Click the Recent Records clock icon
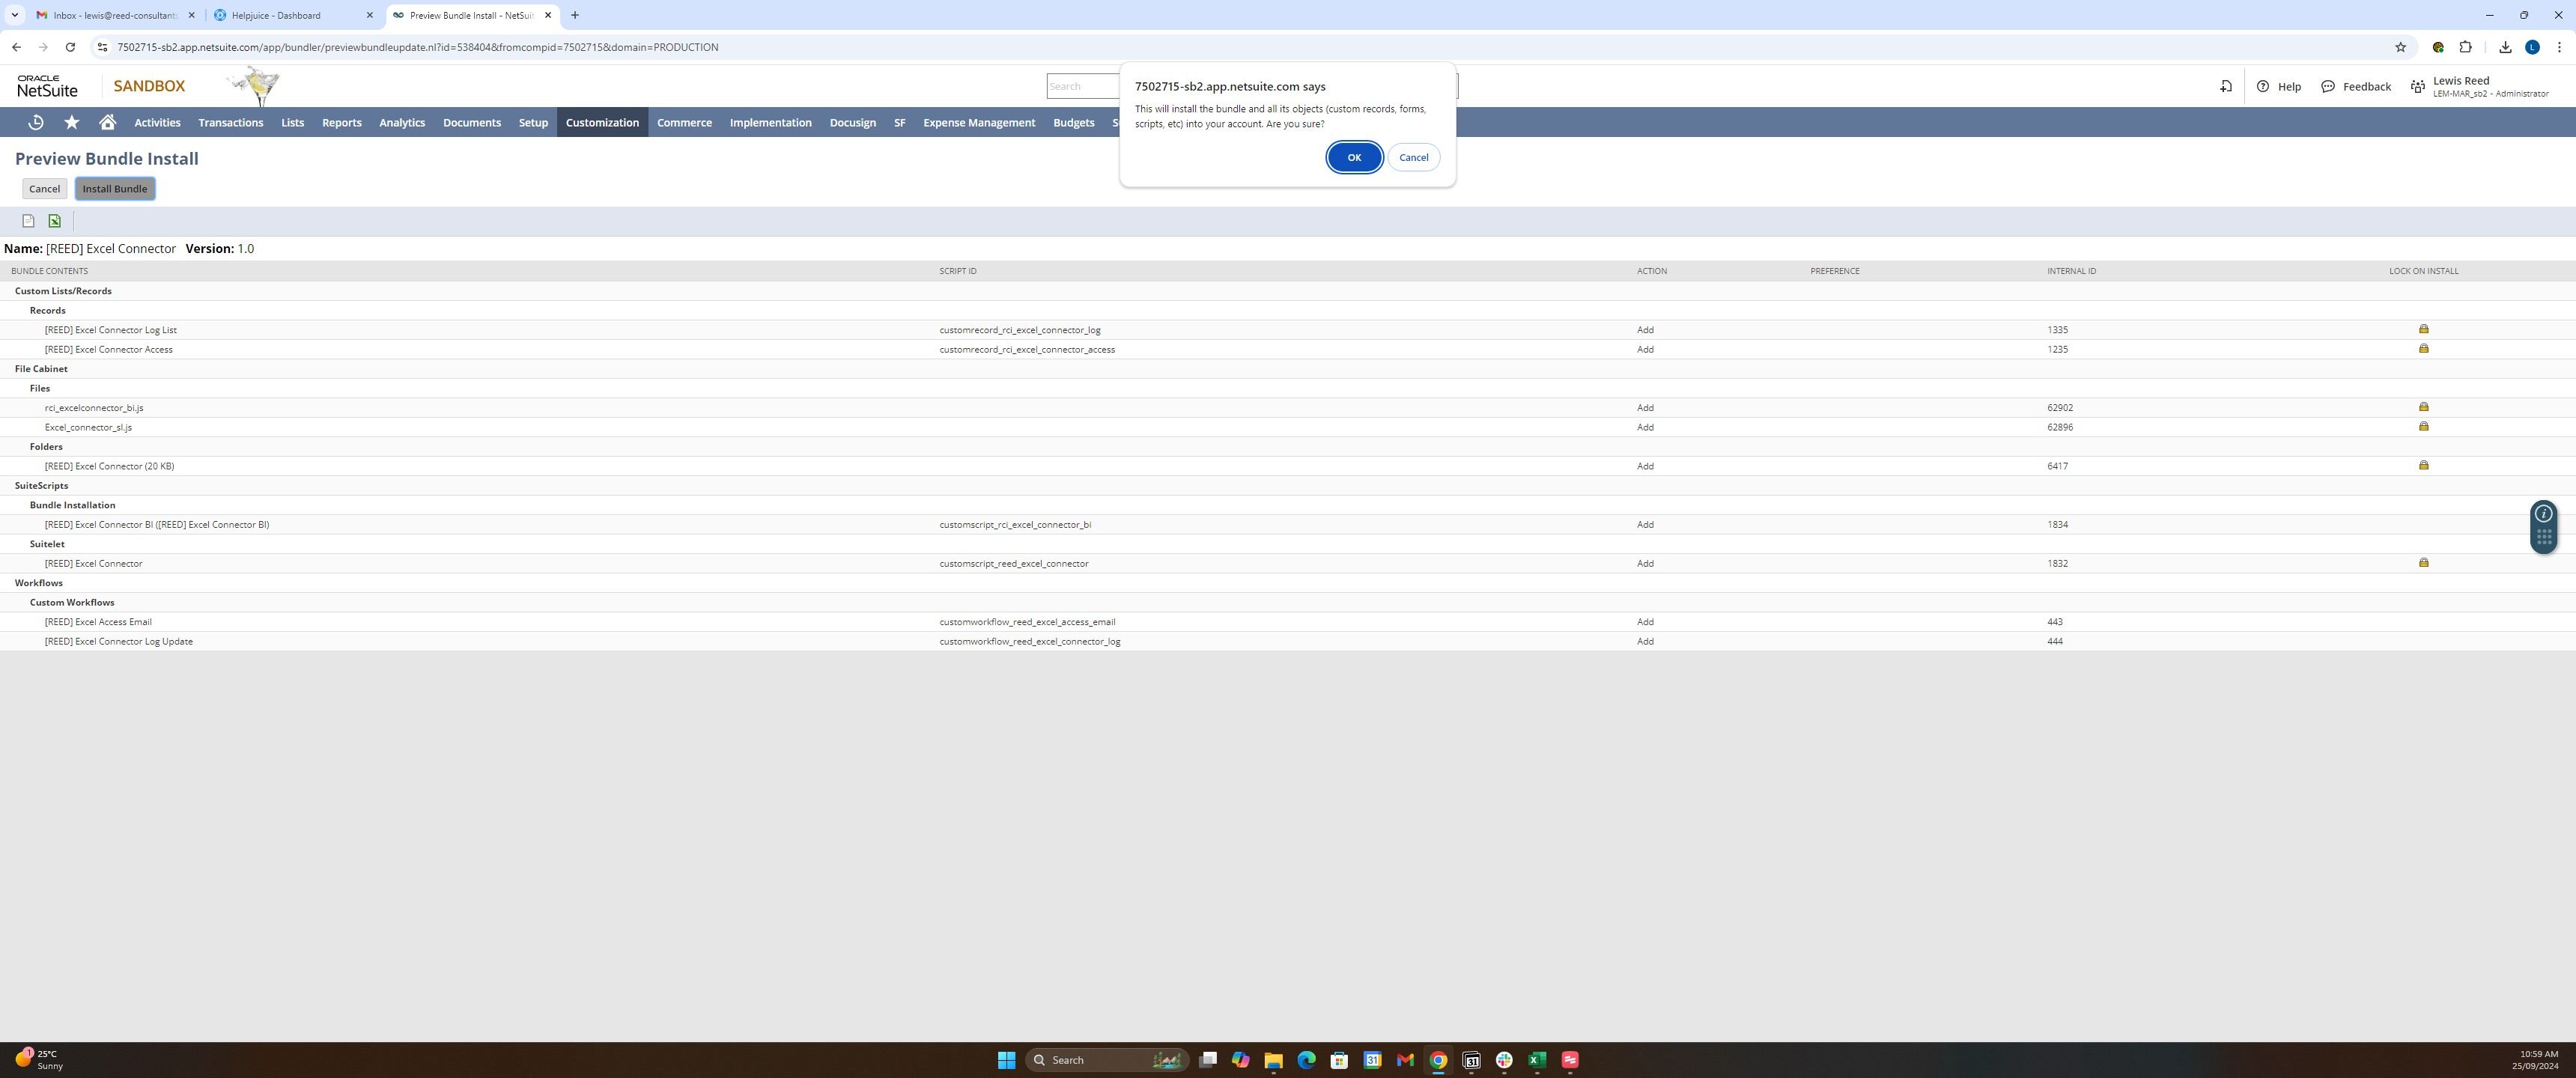2576x1078 pixels. point(36,122)
